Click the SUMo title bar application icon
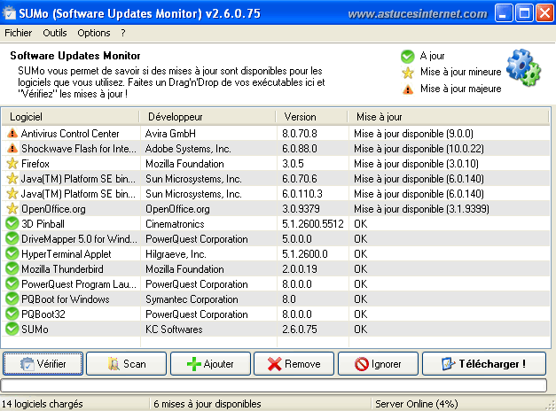Image resolution: width=556 pixels, height=411 pixels. pos(9,13)
